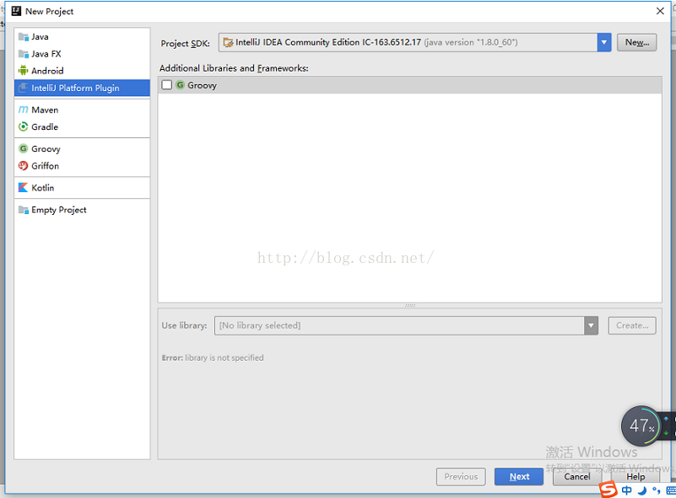Select Java FX project type

coord(82,54)
